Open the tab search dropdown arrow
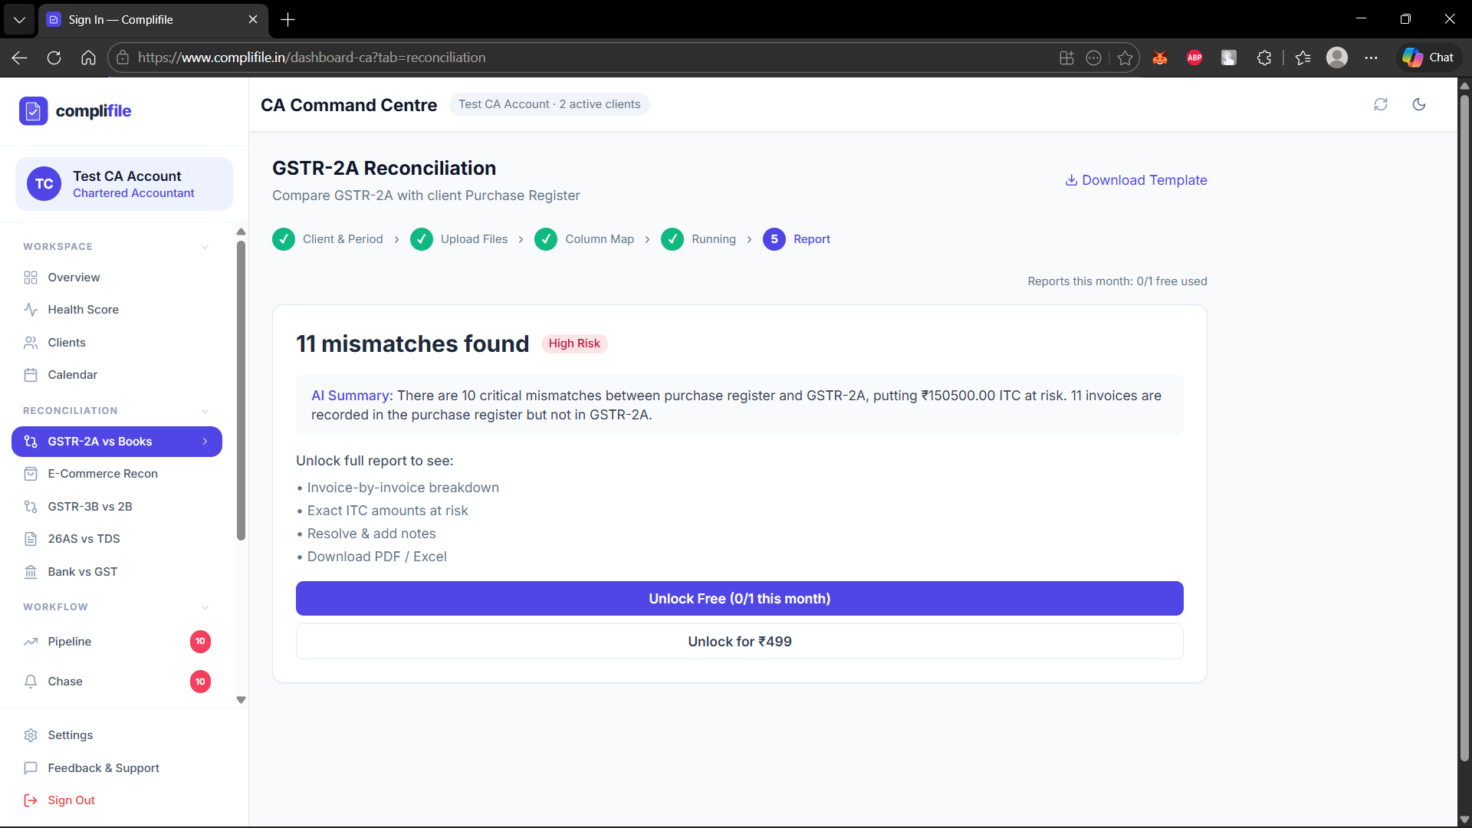 [19, 20]
